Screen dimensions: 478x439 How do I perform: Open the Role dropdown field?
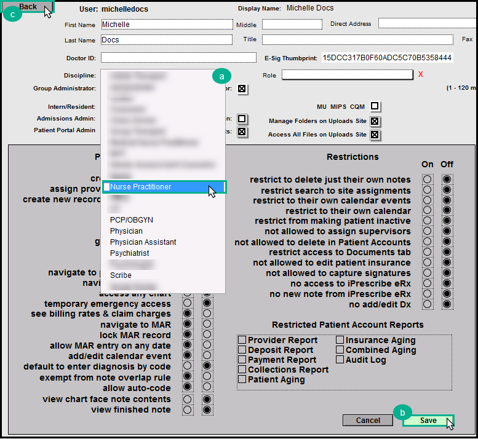pos(347,75)
